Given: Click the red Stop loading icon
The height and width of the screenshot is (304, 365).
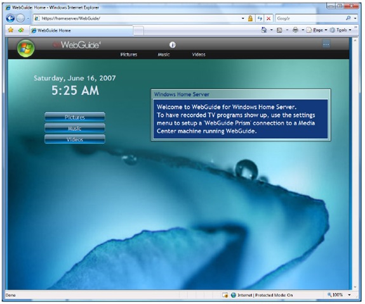Looking at the screenshot, I should pyautogui.click(x=269, y=18).
